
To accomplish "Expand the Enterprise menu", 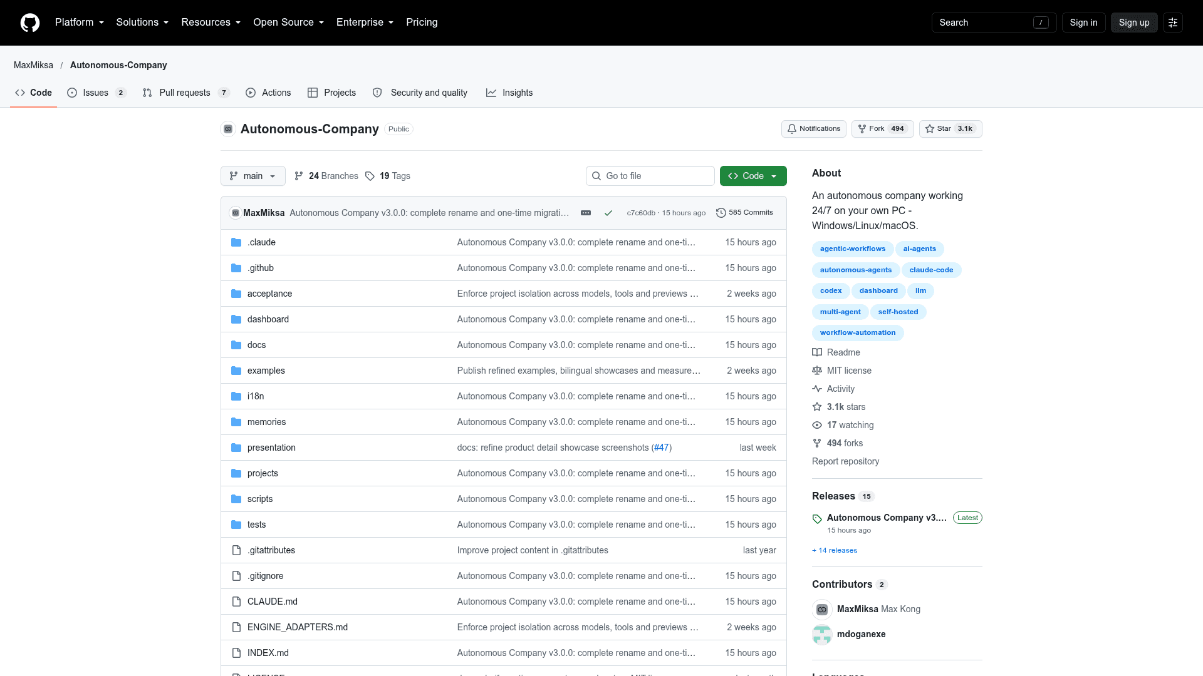I will [x=365, y=23].
